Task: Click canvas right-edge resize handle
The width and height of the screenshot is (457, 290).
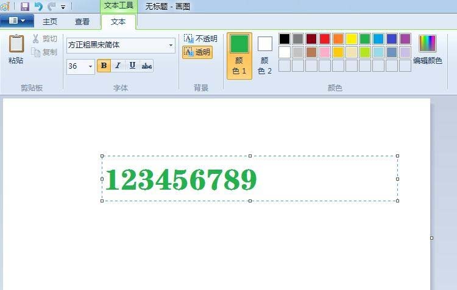Action: 431,238
